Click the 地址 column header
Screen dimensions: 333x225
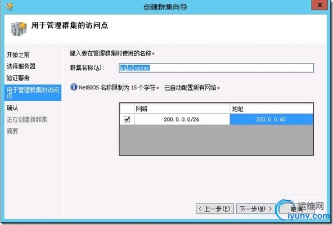point(272,109)
